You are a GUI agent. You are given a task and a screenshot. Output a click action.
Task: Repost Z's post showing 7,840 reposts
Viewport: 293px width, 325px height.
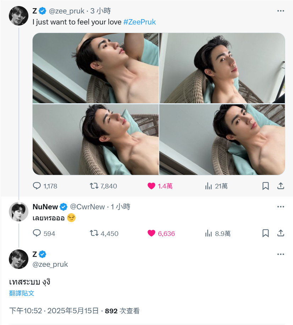[94, 186]
